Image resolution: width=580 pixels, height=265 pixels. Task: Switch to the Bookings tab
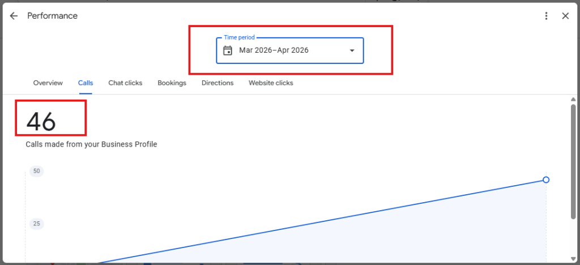pyautogui.click(x=172, y=83)
